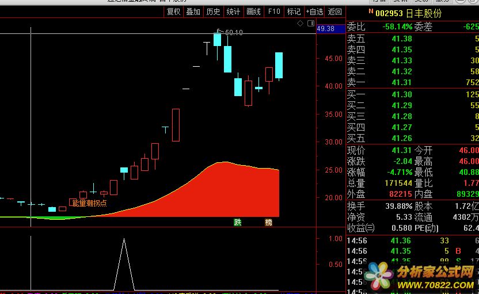Image resolution: width=479 pixels, height=294 pixels.
Task: Click the 能量潮拐点 signal label on the chart
Action: coord(89,203)
